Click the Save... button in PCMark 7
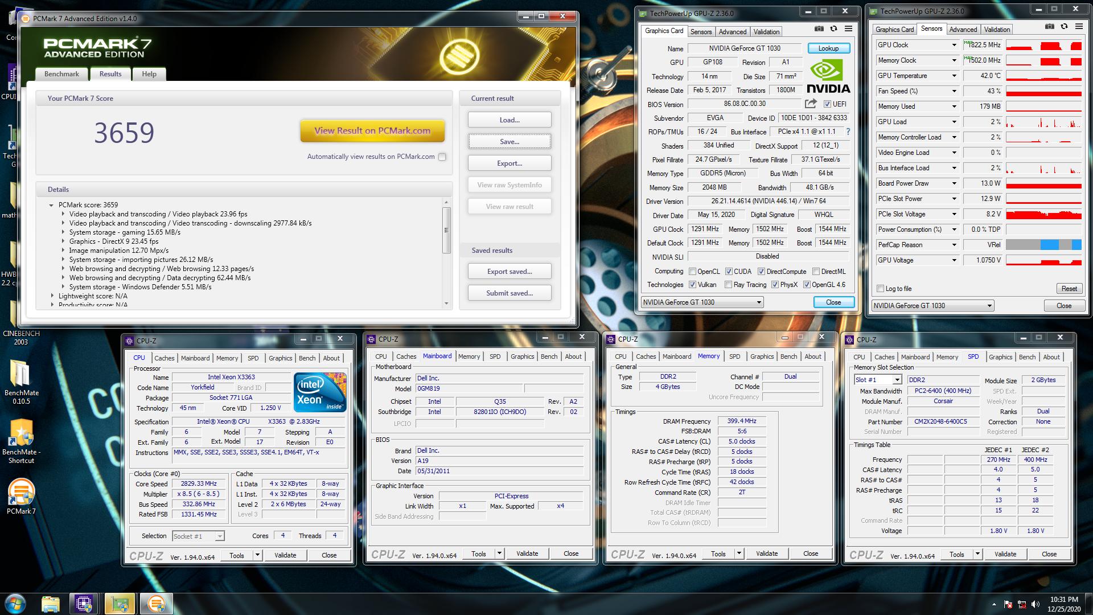Screen dimensions: 1093x615 click(509, 142)
